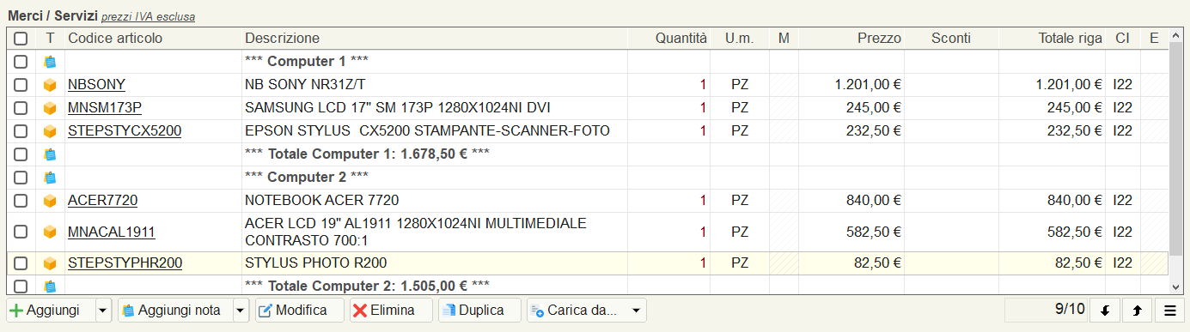Image resolution: width=1190 pixels, height=332 pixels.
Task: Expand the Aggiungi nota dropdown arrow
Action: [241, 311]
